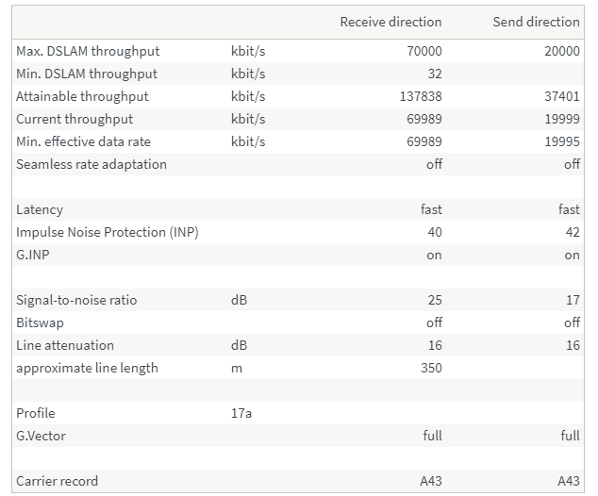Select the G.Vector row label

pos(42,436)
